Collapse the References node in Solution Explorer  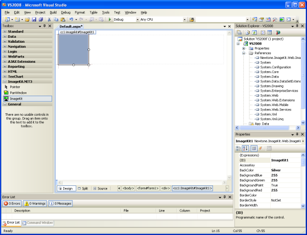[x=244, y=53]
